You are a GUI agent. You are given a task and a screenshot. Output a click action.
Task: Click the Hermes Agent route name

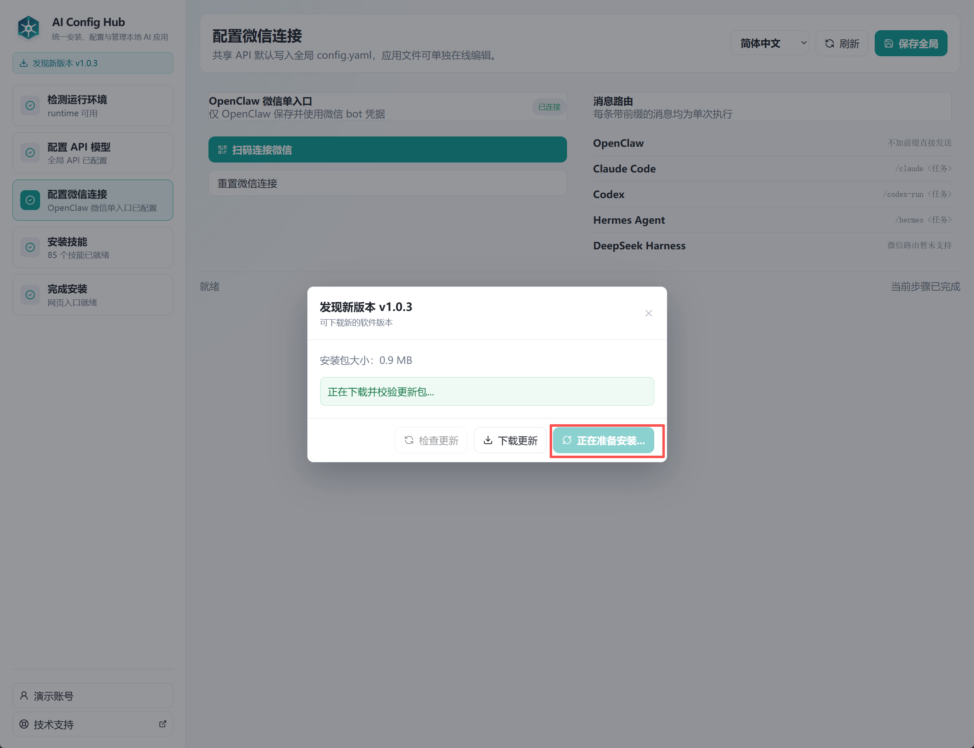[x=629, y=220]
